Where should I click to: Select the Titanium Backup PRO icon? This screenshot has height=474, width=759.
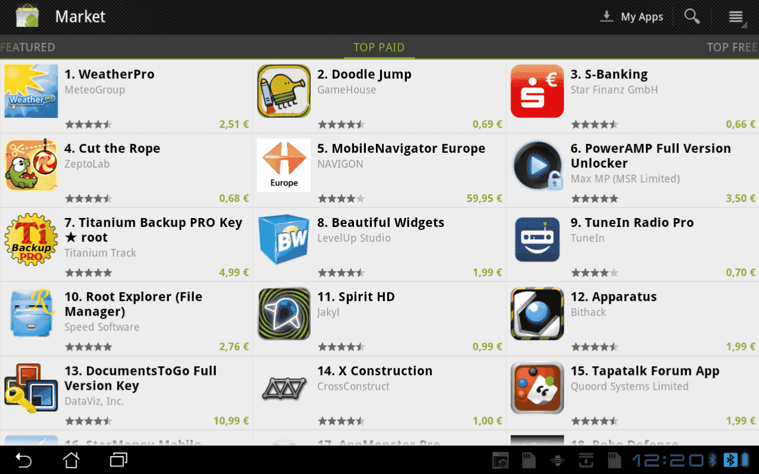click(x=31, y=239)
